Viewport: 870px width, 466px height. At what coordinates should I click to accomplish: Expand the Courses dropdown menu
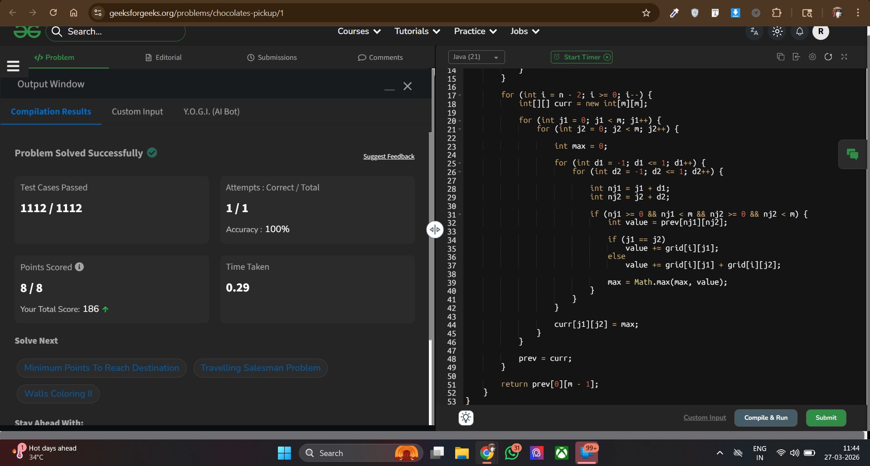(359, 31)
